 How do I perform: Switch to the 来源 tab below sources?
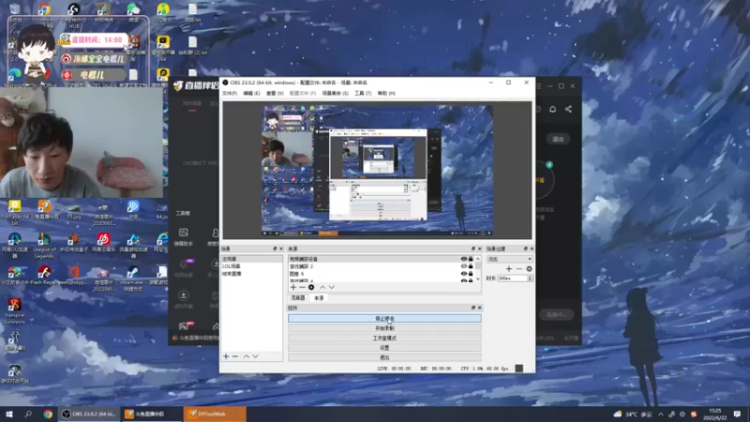click(x=319, y=298)
